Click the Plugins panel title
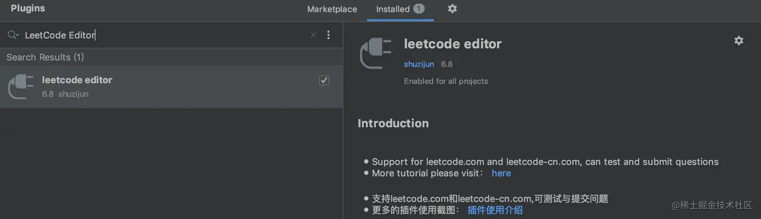Image resolution: width=761 pixels, height=219 pixels. point(28,9)
